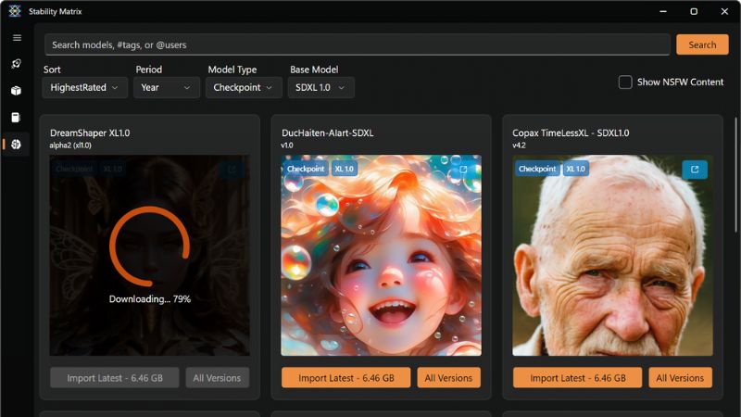Click the DreamShaper XL1.0 title
Screen dimensions: 741x417
point(90,133)
